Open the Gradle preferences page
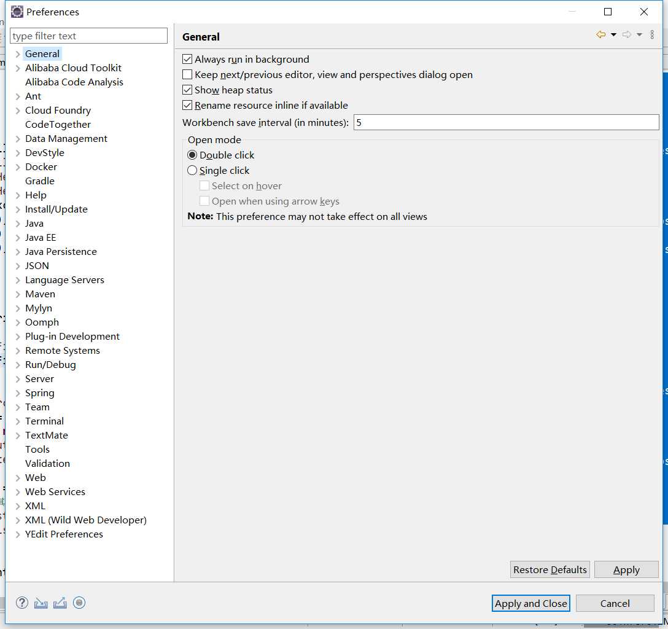 [x=39, y=181]
